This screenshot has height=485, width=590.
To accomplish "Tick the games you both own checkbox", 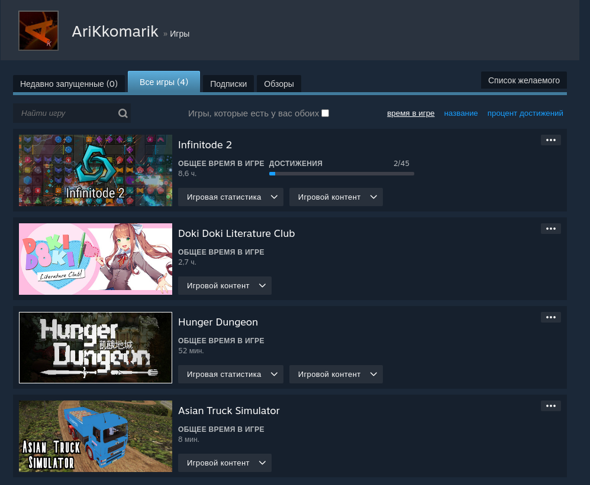I will (325, 113).
